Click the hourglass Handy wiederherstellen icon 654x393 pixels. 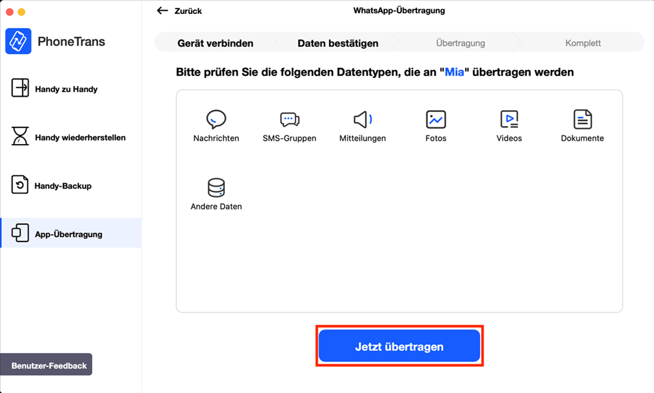(20, 136)
